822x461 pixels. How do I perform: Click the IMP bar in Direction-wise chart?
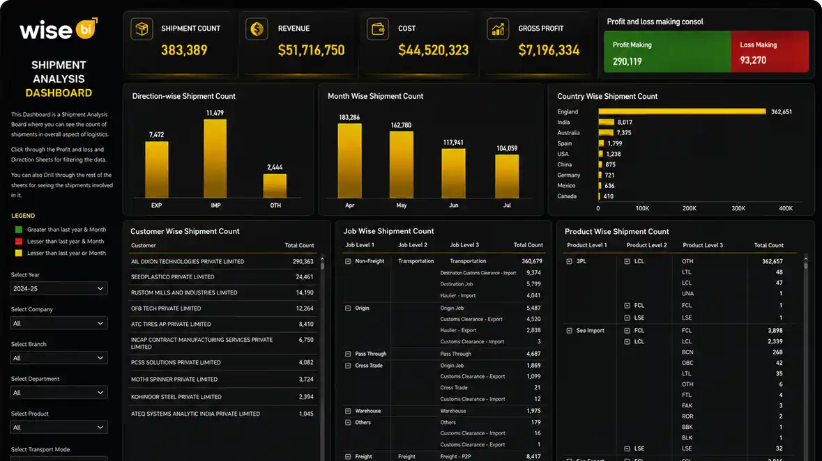tap(215, 158)
